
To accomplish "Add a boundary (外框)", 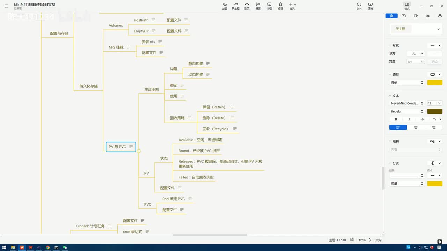I will (269, 6).
